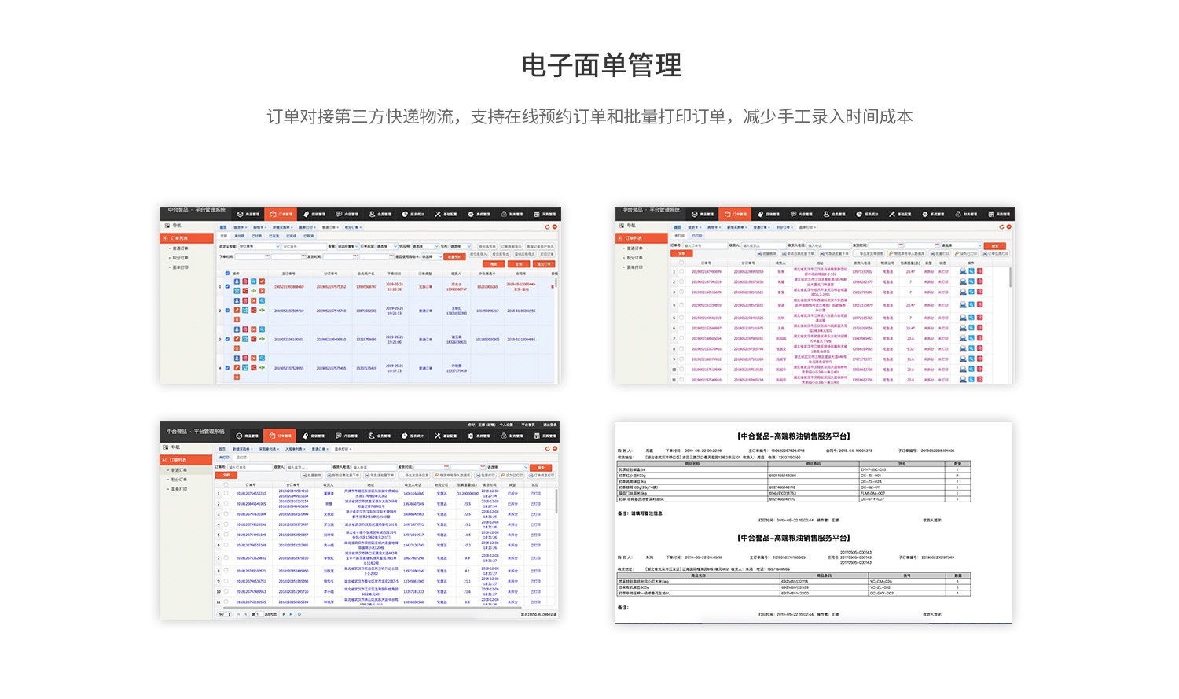Tick row 5 checkbox in top-right screenshot
The height and width of the screenshot is (699, 1179).
681,318
